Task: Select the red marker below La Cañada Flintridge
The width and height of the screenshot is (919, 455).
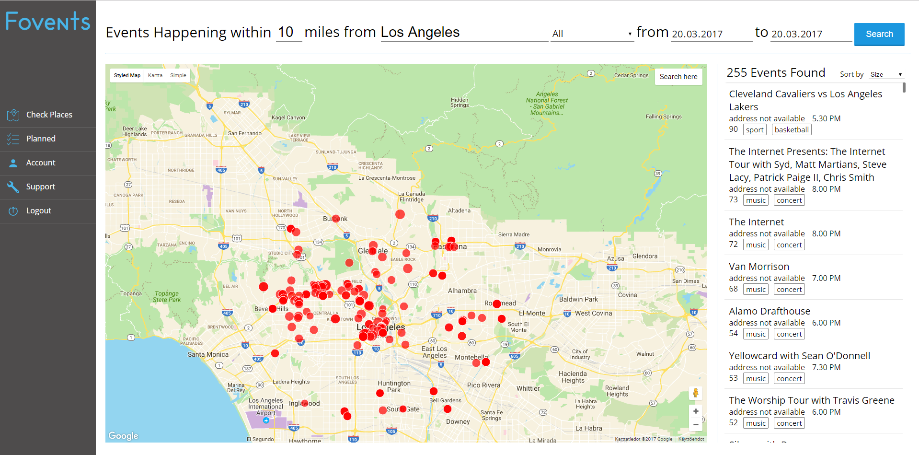Action: pyautogui.click(x=400, y=214)
